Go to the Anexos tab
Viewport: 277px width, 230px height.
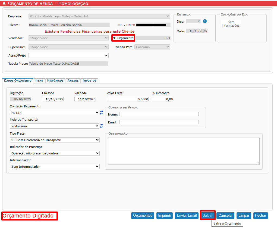(x=73, y=81)
